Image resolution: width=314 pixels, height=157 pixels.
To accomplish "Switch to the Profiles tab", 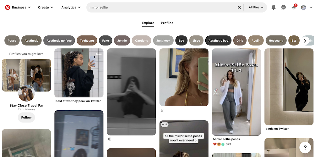I will tap(167, 23).
